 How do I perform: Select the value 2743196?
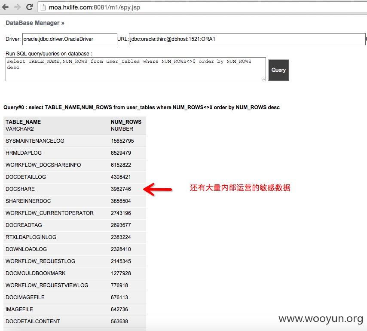point(121,213)
